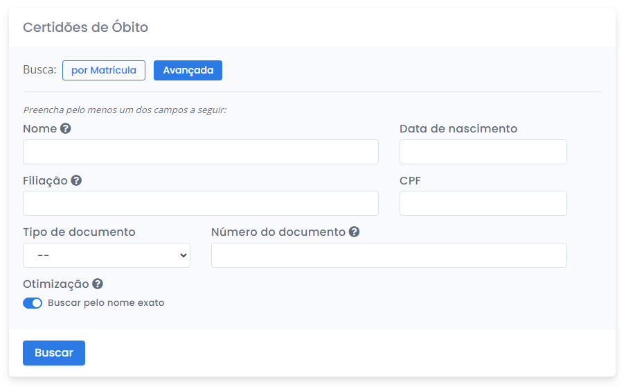Click the question mark beside Número do documento
Viewport: 626px width, 387px height.
[354, 232]
